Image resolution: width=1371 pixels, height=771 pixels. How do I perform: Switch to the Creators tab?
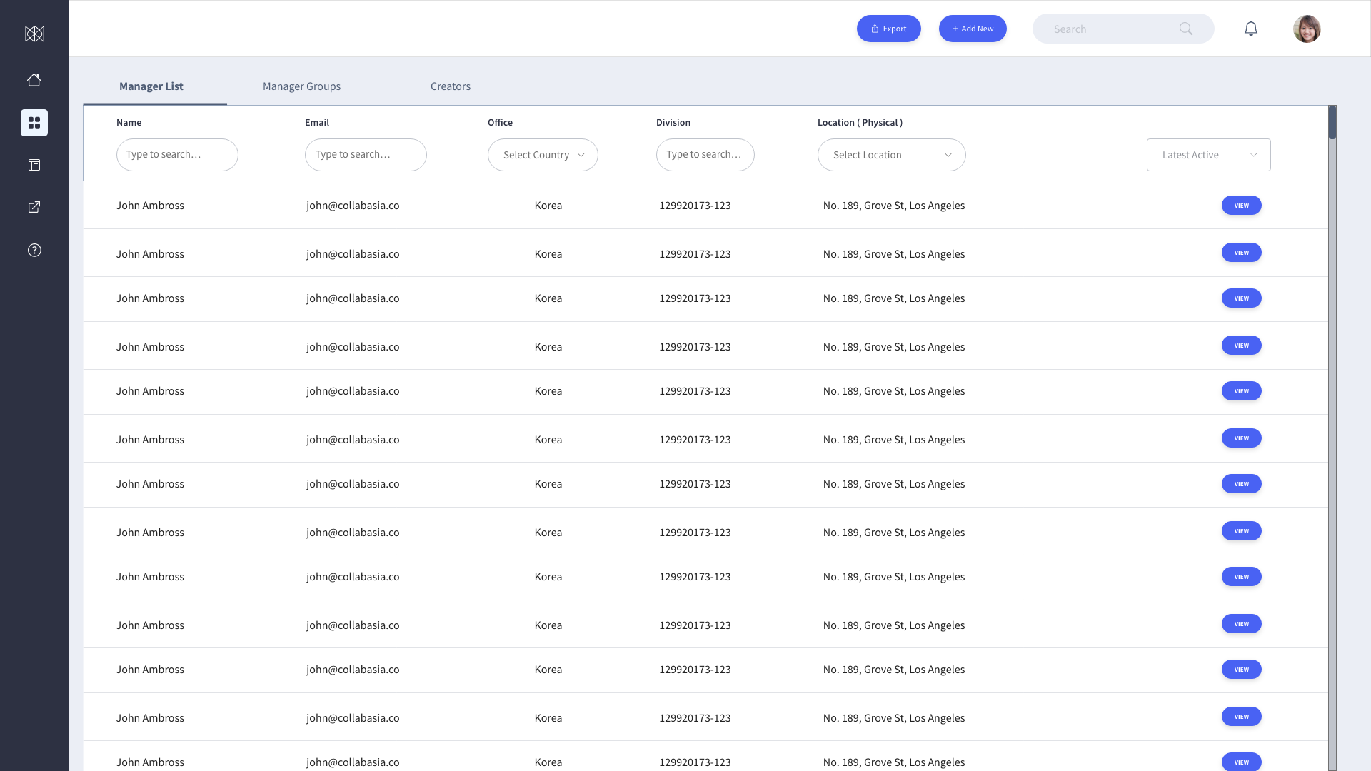tap(450, 86)
